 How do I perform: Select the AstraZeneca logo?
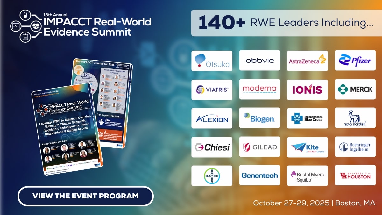307,61
